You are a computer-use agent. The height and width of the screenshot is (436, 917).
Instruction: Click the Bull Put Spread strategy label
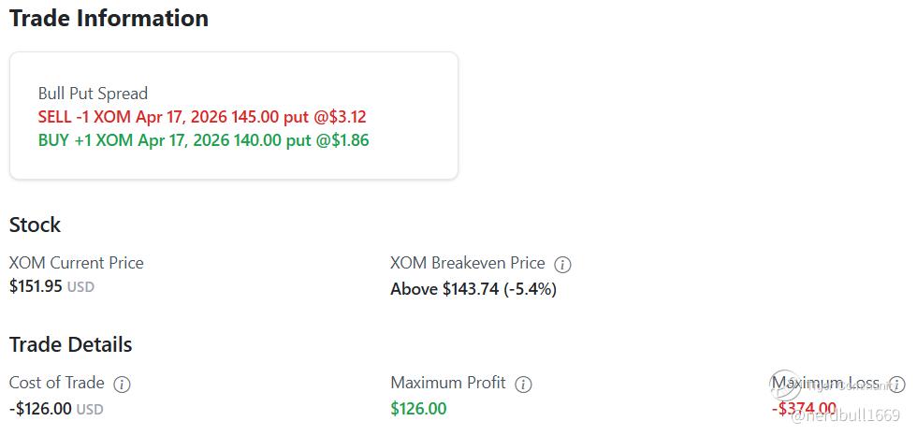point(93,94)
